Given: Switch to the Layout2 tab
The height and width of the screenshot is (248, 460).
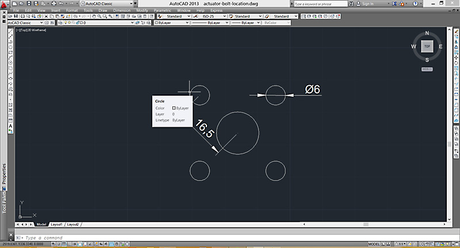Looking at the screenshot, I should click(x=73, y=225).
